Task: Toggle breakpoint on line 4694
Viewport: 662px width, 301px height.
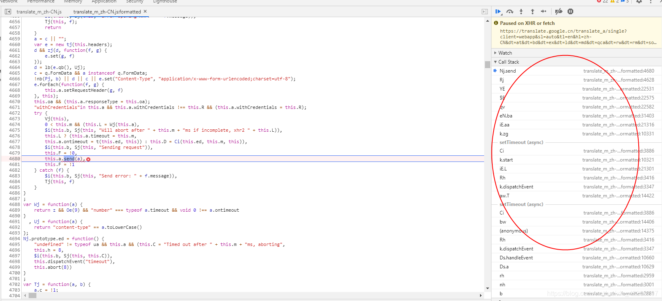Action: (x=14, y=239)
